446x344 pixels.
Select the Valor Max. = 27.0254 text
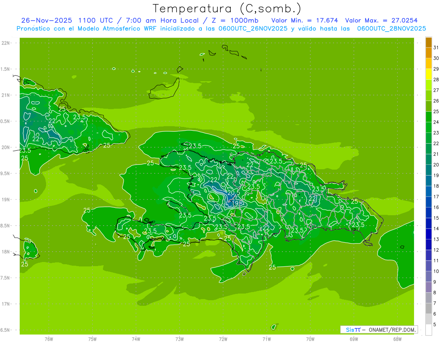(384, 20)
